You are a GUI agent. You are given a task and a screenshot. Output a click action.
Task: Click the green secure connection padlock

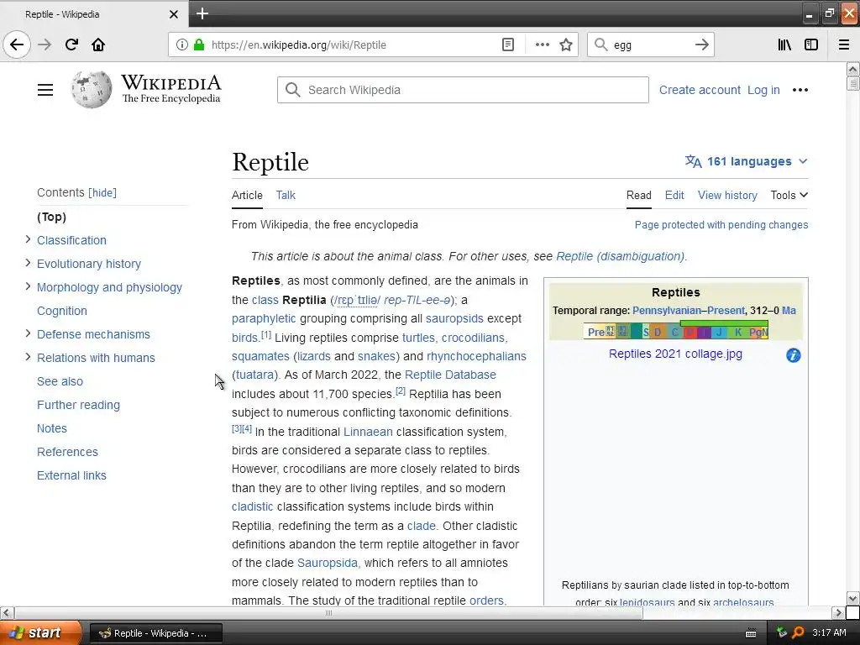coord(199,45)
